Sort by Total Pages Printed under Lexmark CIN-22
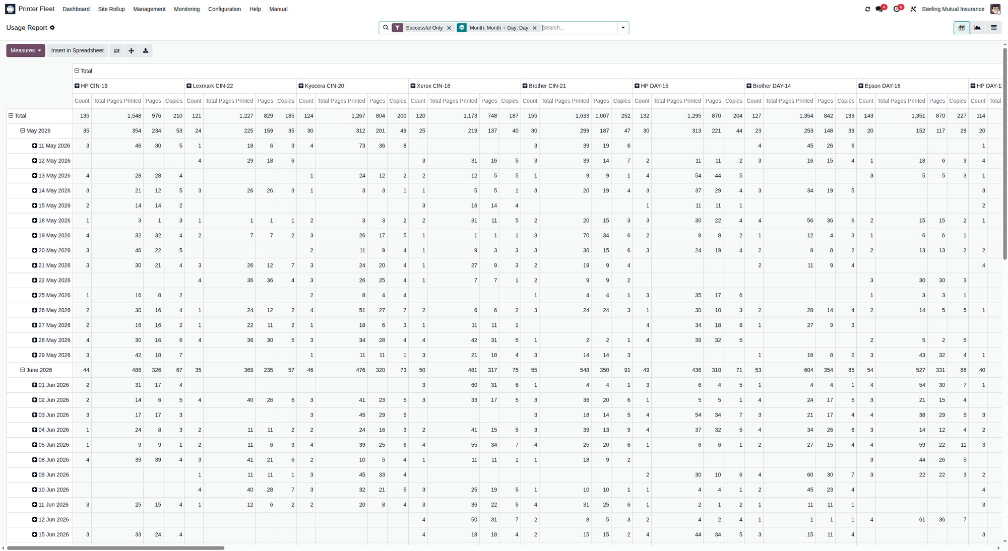This screenshot has width=1008, height=551. click(229, 101)
